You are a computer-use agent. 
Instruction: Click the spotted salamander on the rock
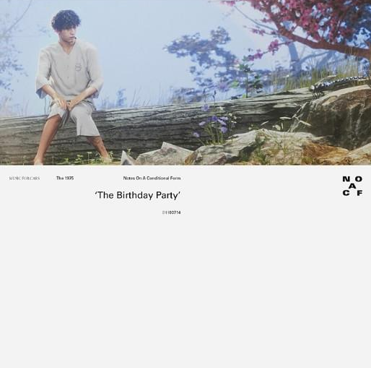coord(338,84)
